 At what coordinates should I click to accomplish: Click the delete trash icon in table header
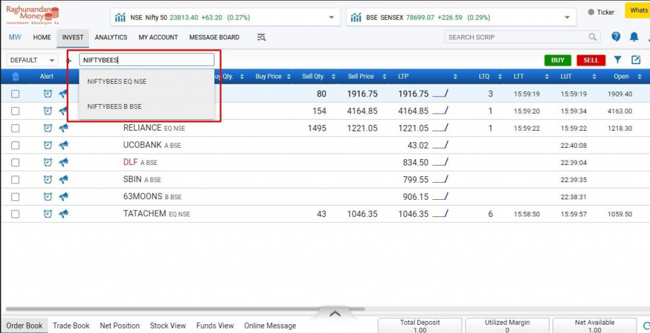[x=15, y=77]
